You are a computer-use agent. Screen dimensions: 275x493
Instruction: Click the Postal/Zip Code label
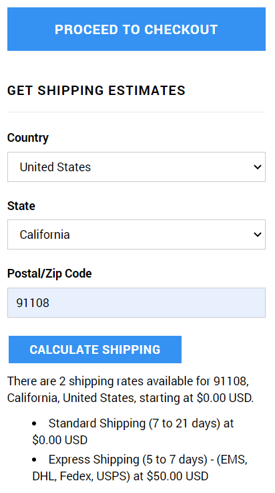pos(49,274)
